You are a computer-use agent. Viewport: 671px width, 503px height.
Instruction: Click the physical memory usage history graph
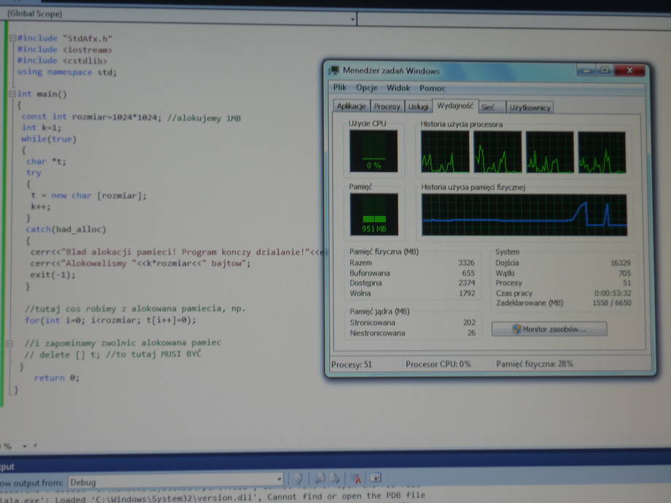click(x=524, y=215)
